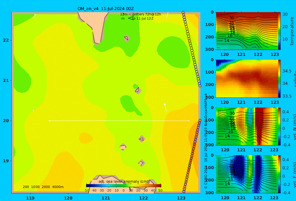The image size is (296, 201).
Task: Select the 'to 11 Jul 12Z' legend text
Action: click(143, 18)
